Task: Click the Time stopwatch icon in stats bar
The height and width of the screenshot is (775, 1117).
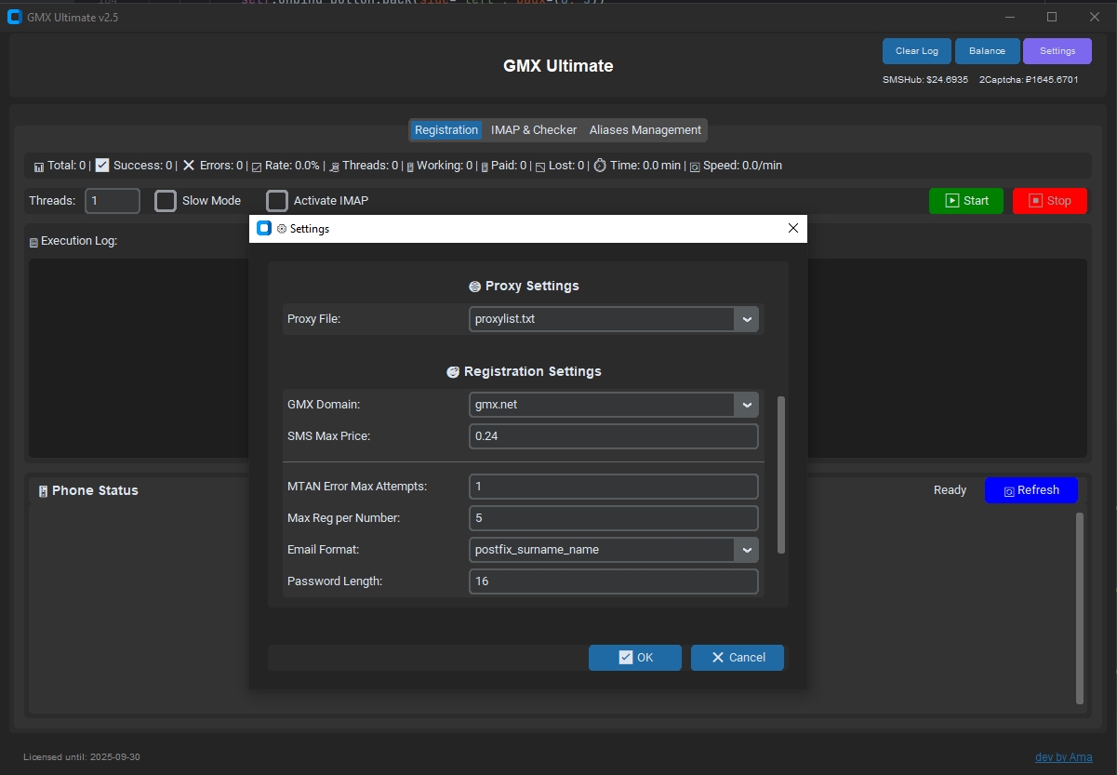Action: (x=600, y=166)
